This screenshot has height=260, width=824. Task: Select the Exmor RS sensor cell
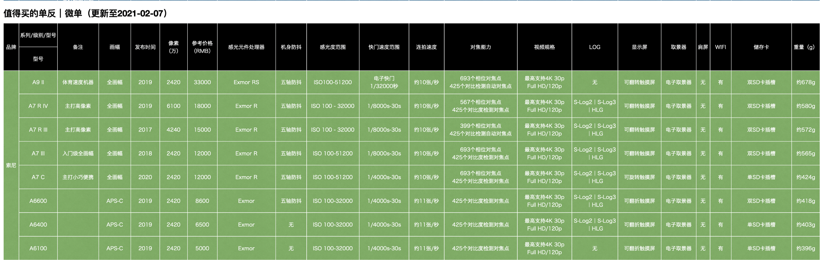[x=246, y=82]
